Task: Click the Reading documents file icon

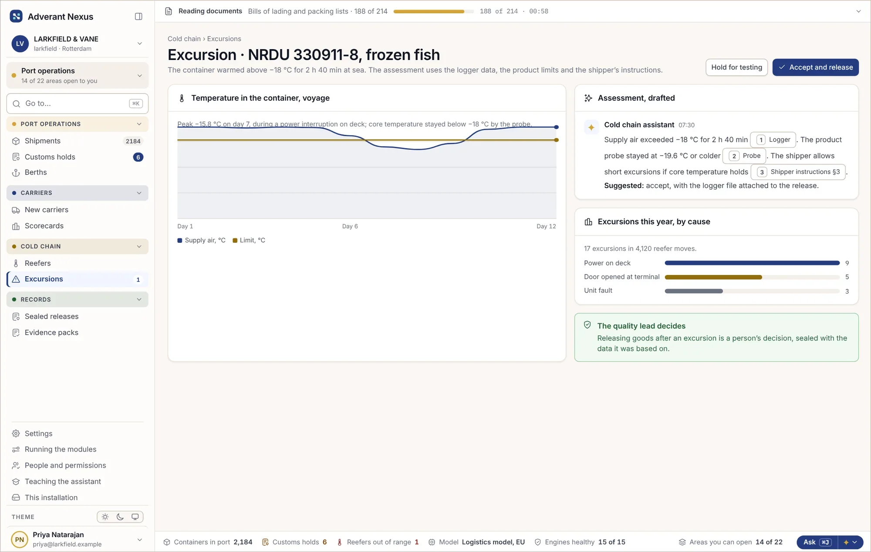Action: point(169,11)
